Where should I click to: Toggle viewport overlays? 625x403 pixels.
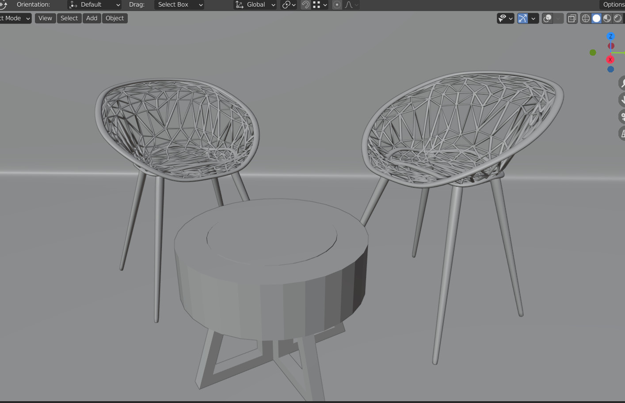click(x=547, y=18)
